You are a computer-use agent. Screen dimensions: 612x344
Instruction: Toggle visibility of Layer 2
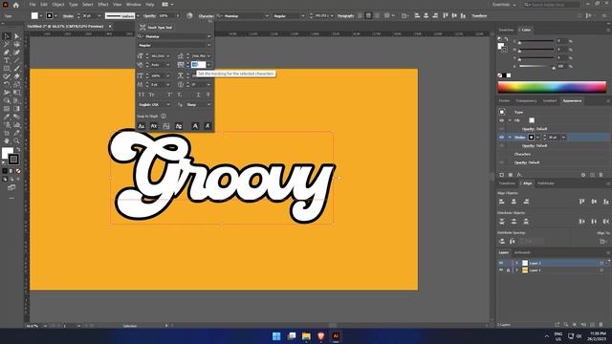tap(501, 263)
